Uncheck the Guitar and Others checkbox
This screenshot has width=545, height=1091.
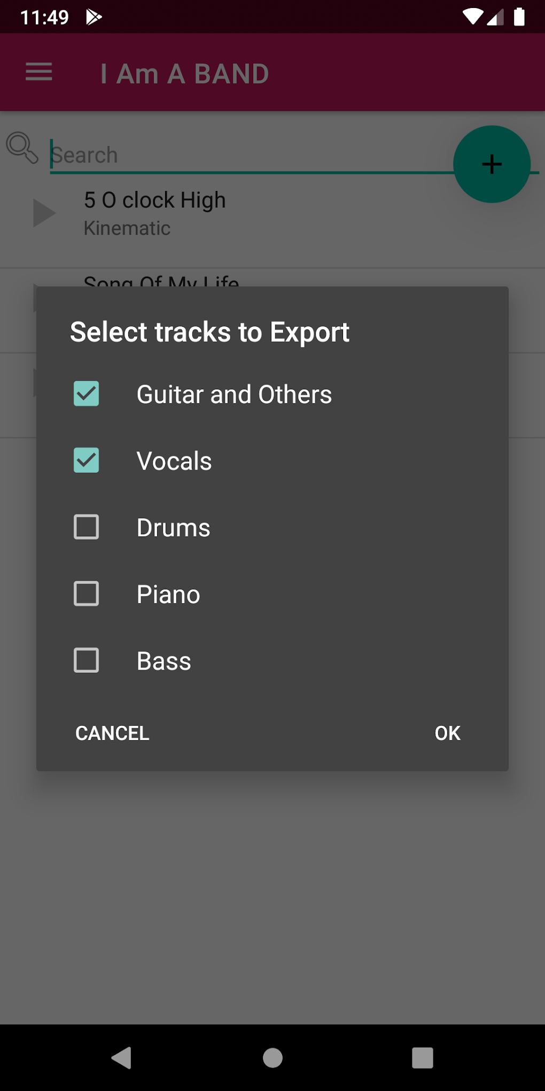(x=86, y=394)
